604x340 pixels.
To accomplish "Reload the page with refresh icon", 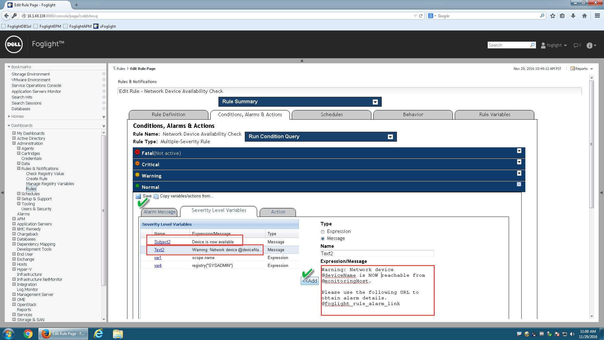I will (x=421, y=16).
